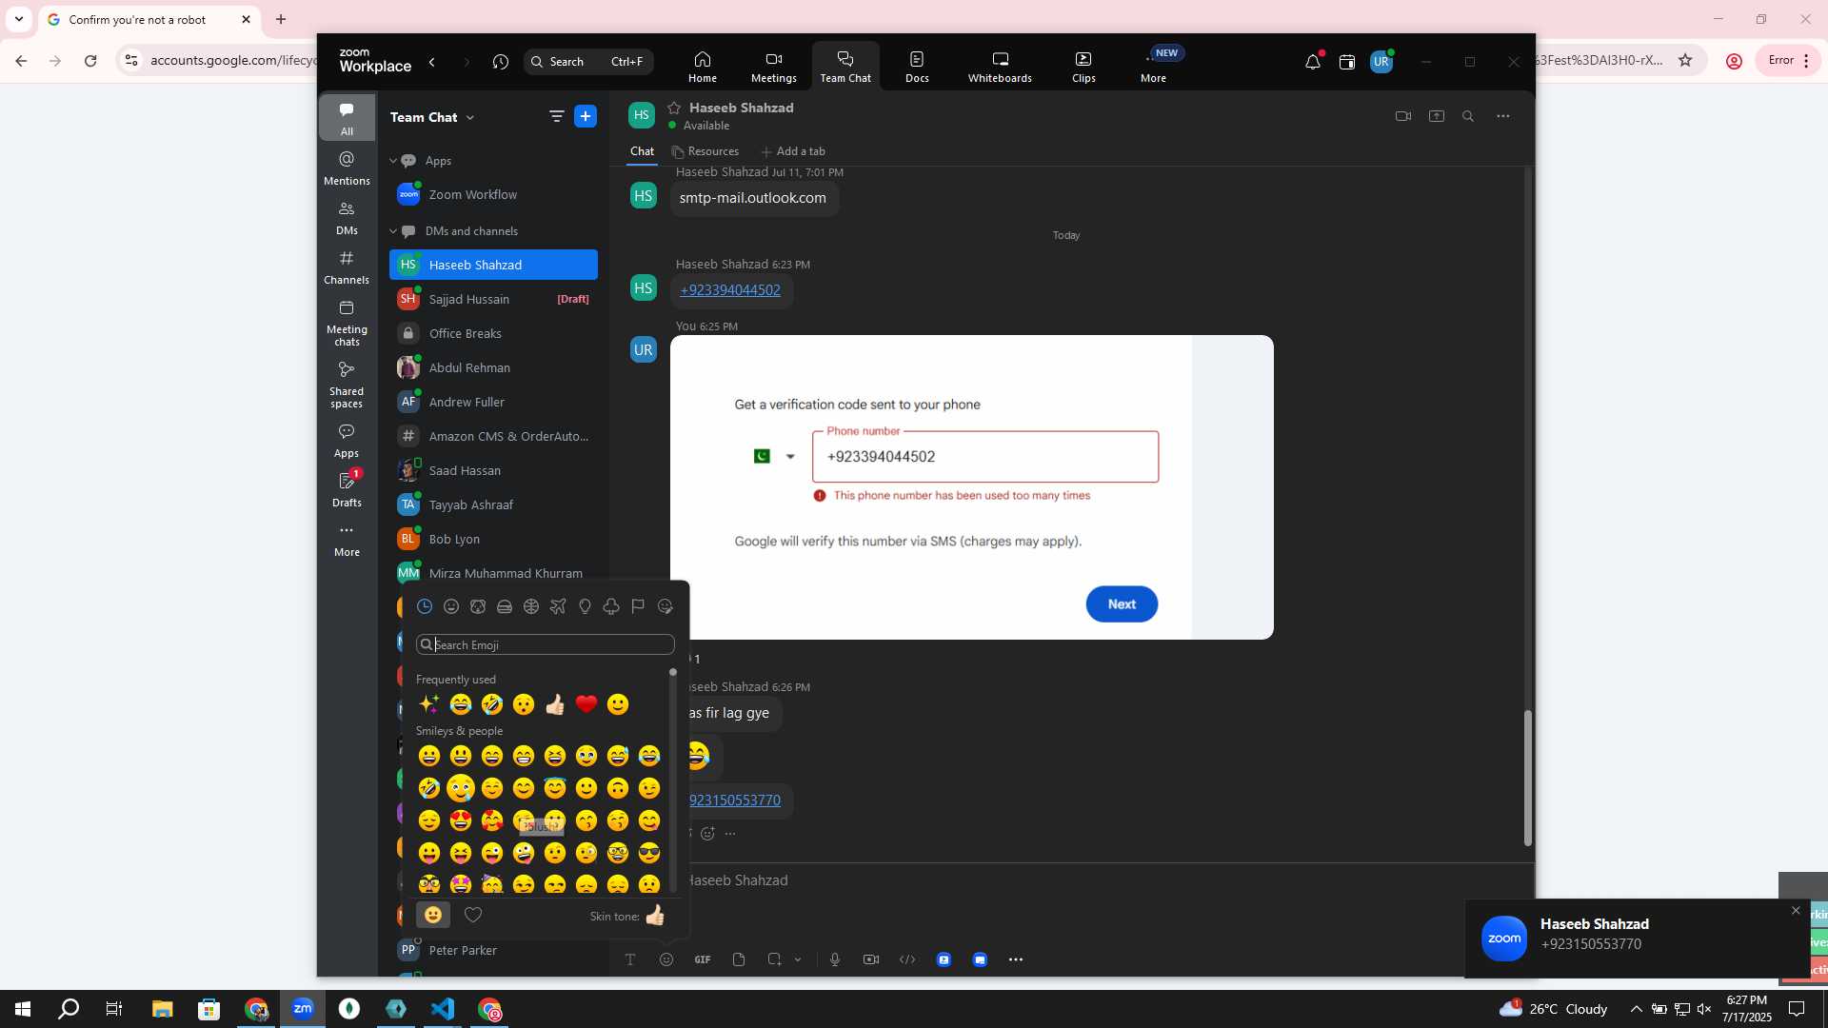Switch to the heart reactions tab
Screen dimensions: 1828x1028
473,915
